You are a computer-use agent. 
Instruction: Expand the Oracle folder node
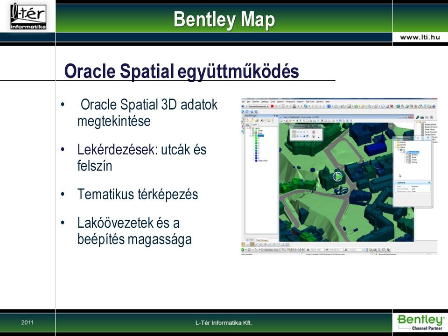tap(395, 147)
